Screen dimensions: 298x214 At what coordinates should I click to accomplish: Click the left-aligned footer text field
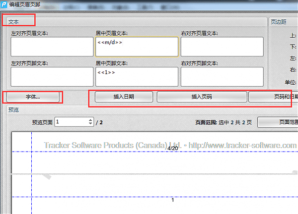click(52, 77)
